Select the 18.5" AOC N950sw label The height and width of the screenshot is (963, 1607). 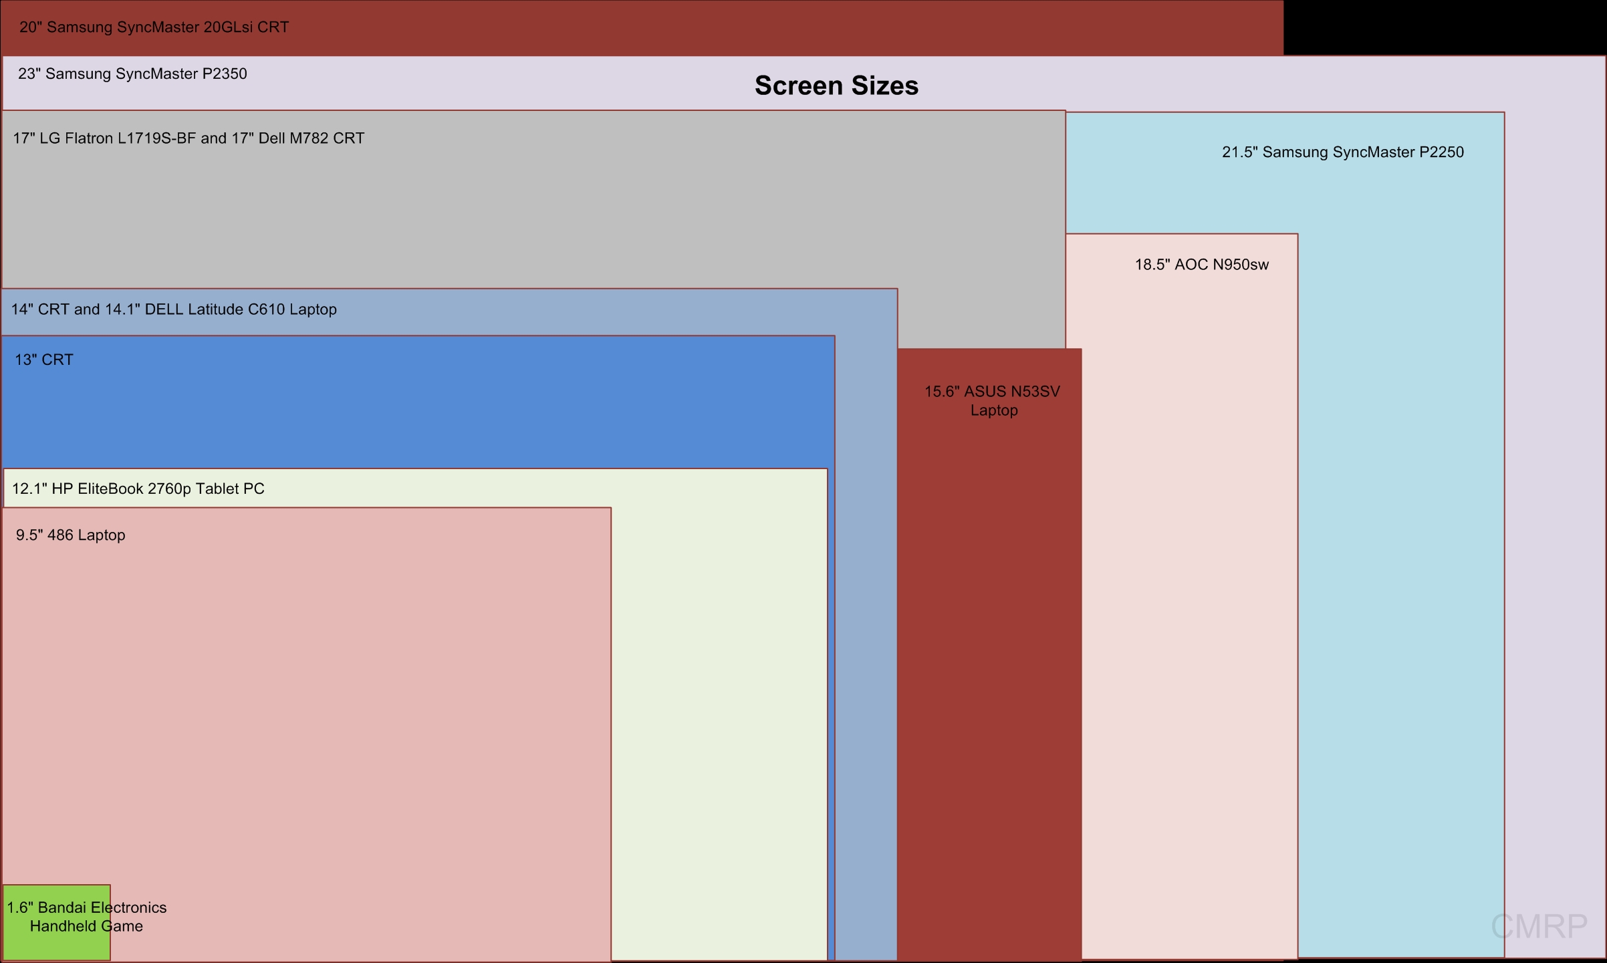coord(1202,265)
